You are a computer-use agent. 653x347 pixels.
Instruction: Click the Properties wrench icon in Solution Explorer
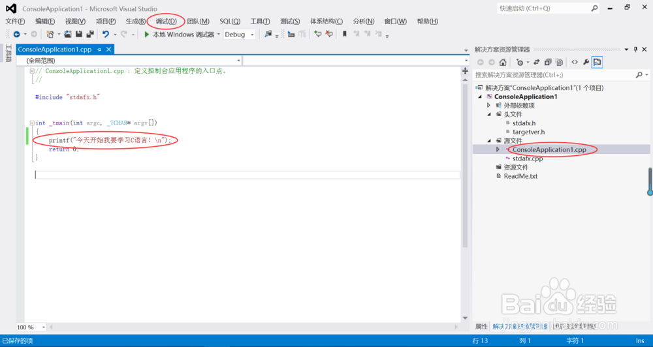click(x=586, y=62)
